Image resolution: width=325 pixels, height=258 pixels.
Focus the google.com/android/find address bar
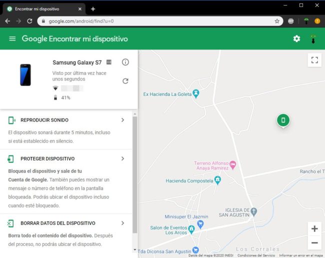(159, 21)
